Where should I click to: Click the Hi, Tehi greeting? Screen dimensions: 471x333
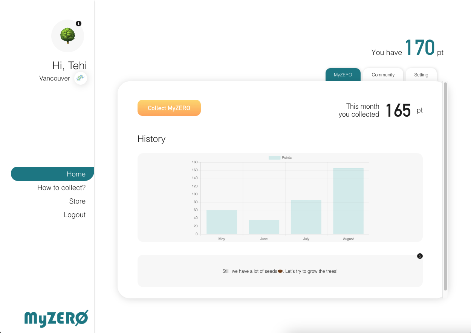pyautogui.click(x=70, y=65)
